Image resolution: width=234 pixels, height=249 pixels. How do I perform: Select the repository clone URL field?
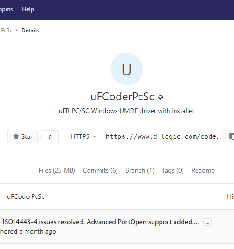coord(161,136)
